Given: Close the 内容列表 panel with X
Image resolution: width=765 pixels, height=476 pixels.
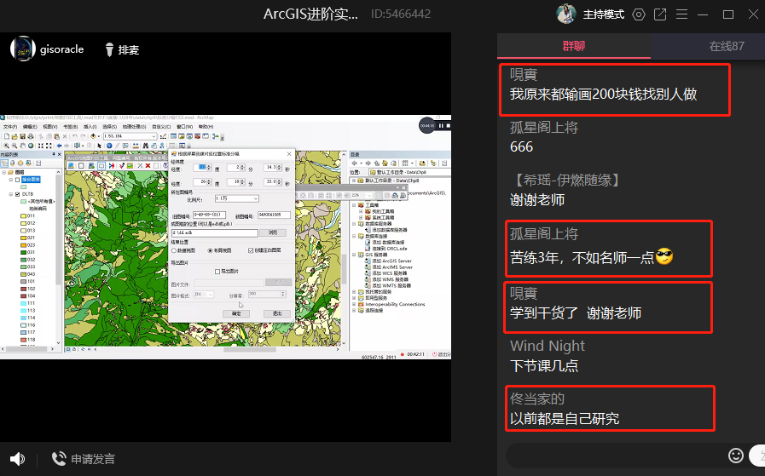Looking at the screenshot, I should click(x=59, y=154).
